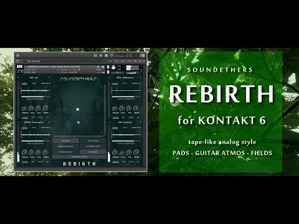
Task: Open the EQ tab under FIELD layer knobs
Action: click(x=138, y=118)
